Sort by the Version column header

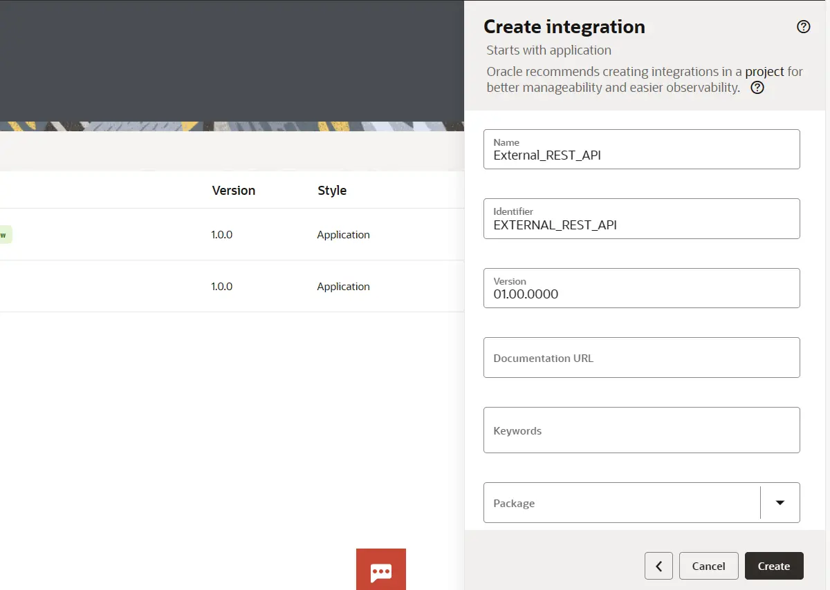[x=233, y=191]
